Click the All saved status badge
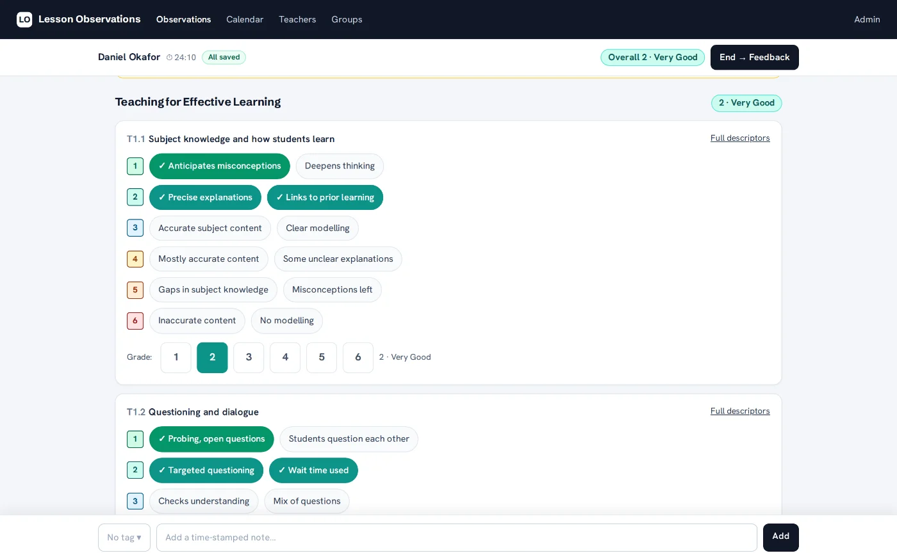The height and width of the screenshot is (560, 897). [224, 58]
